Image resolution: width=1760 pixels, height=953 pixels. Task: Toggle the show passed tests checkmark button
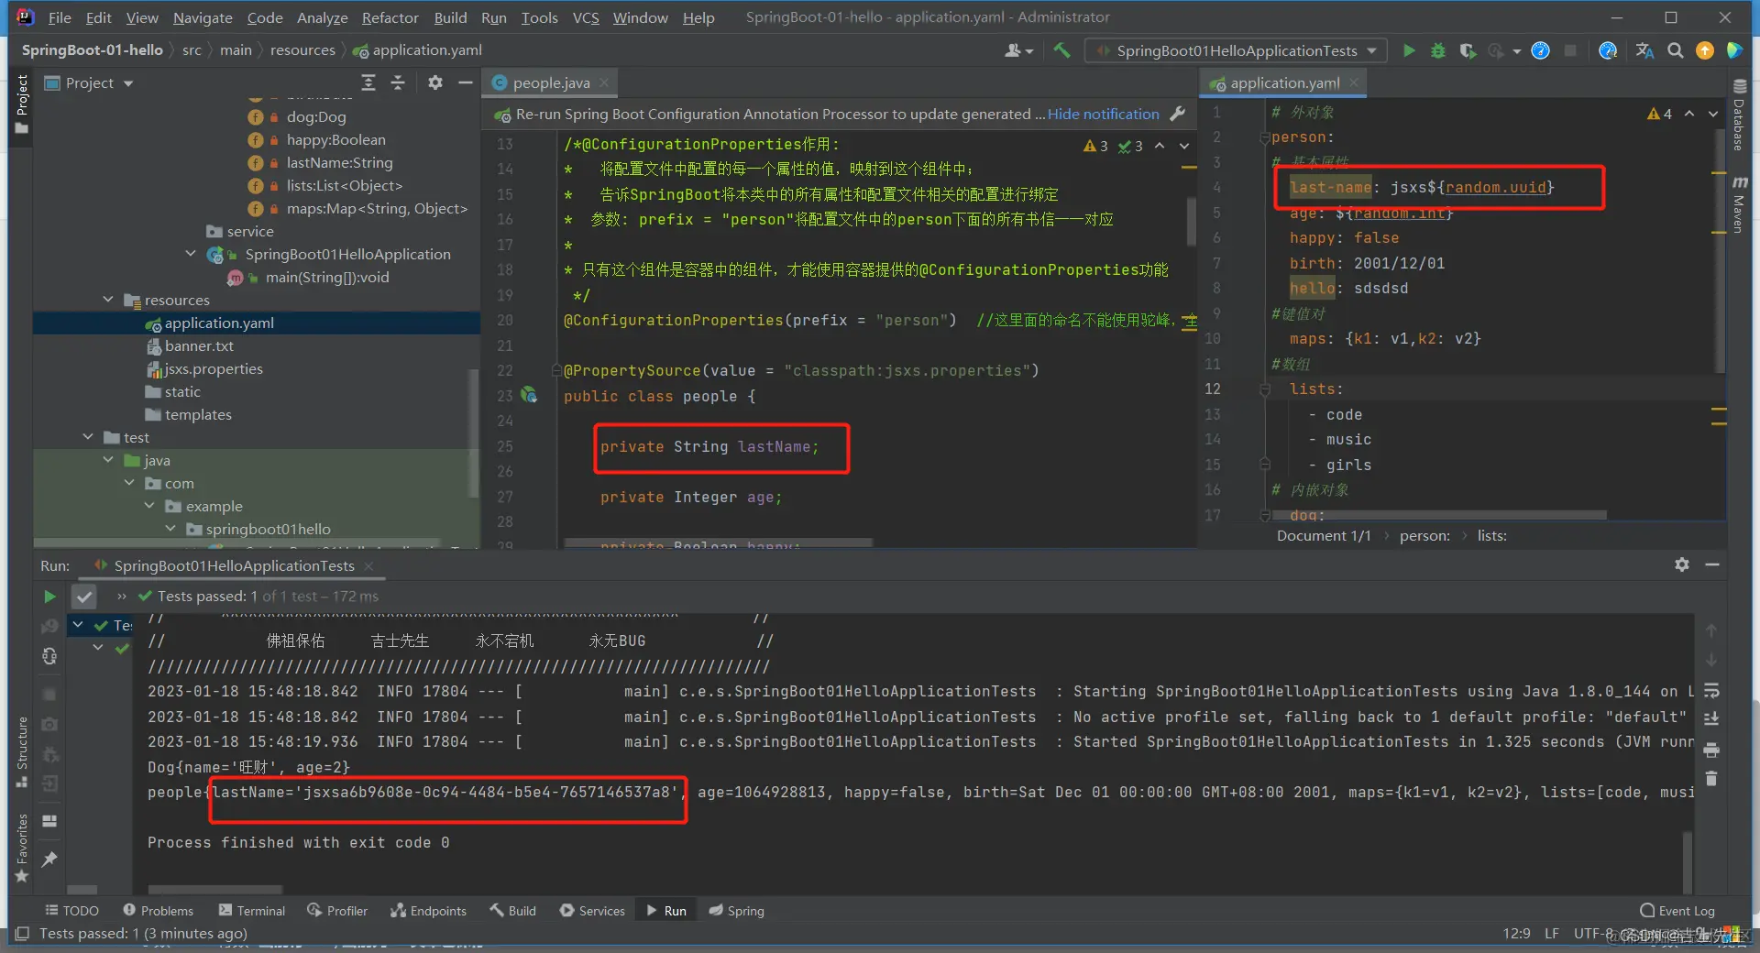click(83, 597)
